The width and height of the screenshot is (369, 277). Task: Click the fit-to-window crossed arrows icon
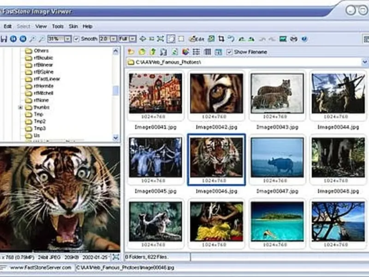tap(161, 39)
